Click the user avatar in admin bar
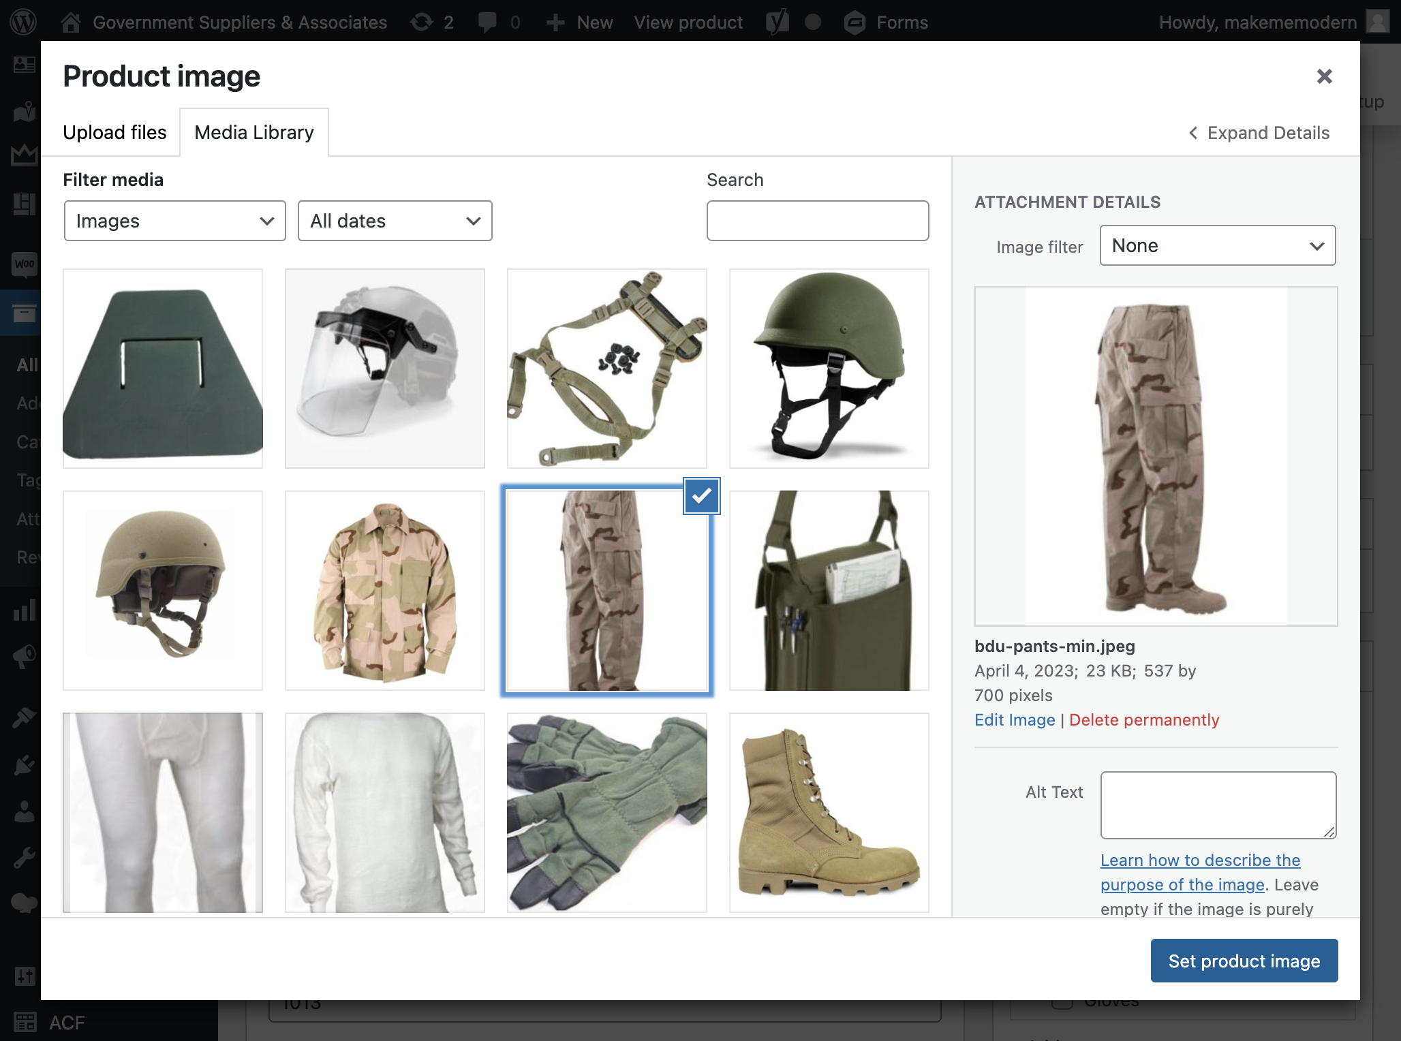The image size is (1401, 1041). pyautogui.click(x=1377, y=22)
